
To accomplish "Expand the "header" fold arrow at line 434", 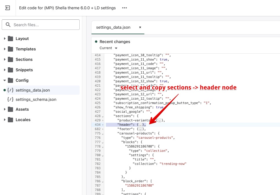I will [103, 125].
